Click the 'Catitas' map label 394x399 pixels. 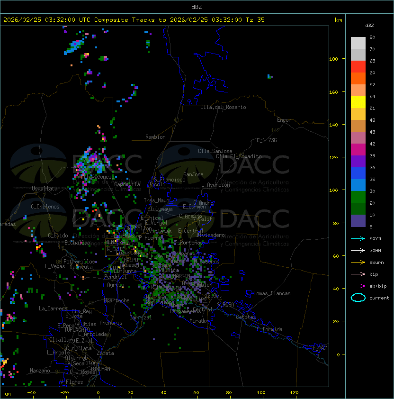(246, 317)
